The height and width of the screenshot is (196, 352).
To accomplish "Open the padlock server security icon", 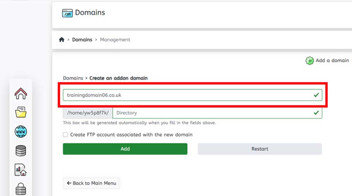I will [21, 189].
